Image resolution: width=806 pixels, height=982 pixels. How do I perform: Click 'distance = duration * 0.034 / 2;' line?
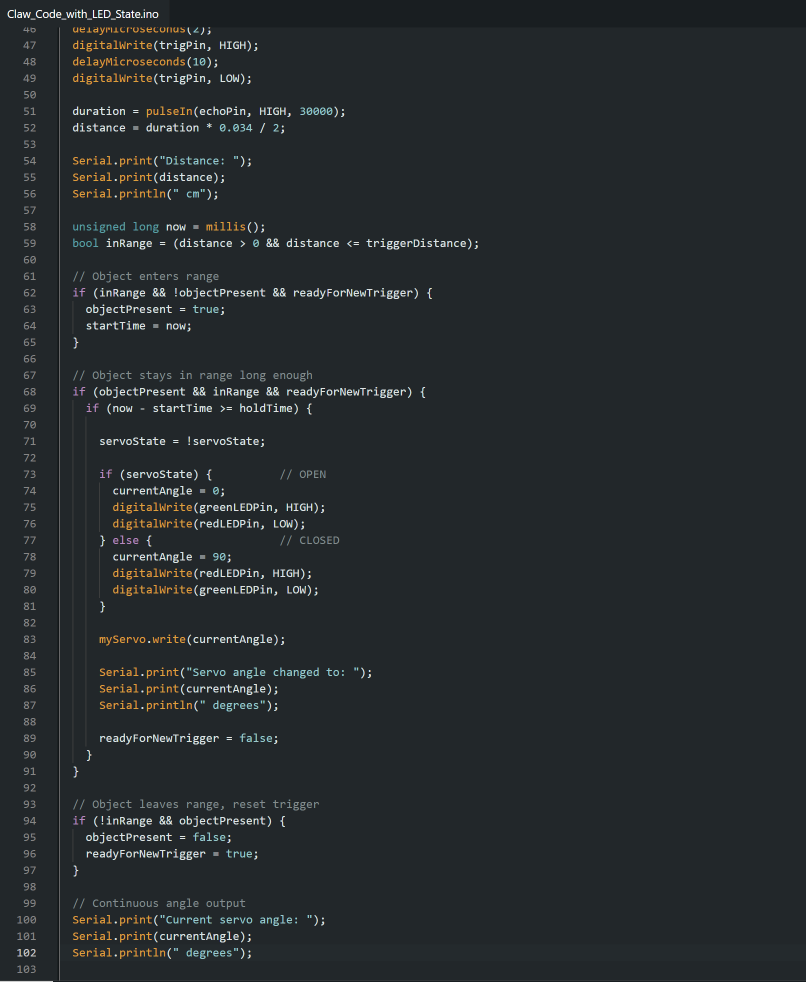[x=178, y=128]
